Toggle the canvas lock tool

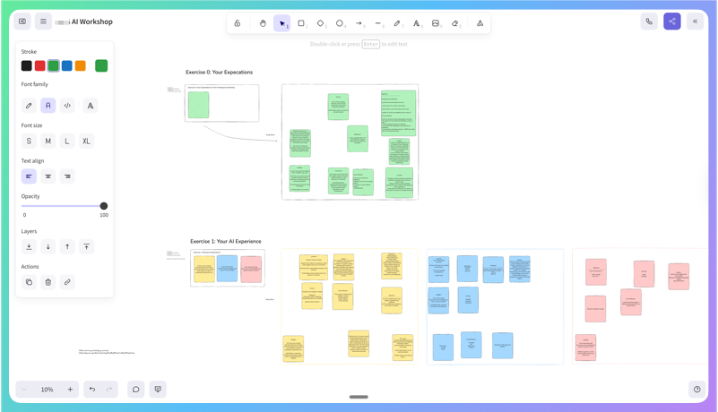click(238, 23)
